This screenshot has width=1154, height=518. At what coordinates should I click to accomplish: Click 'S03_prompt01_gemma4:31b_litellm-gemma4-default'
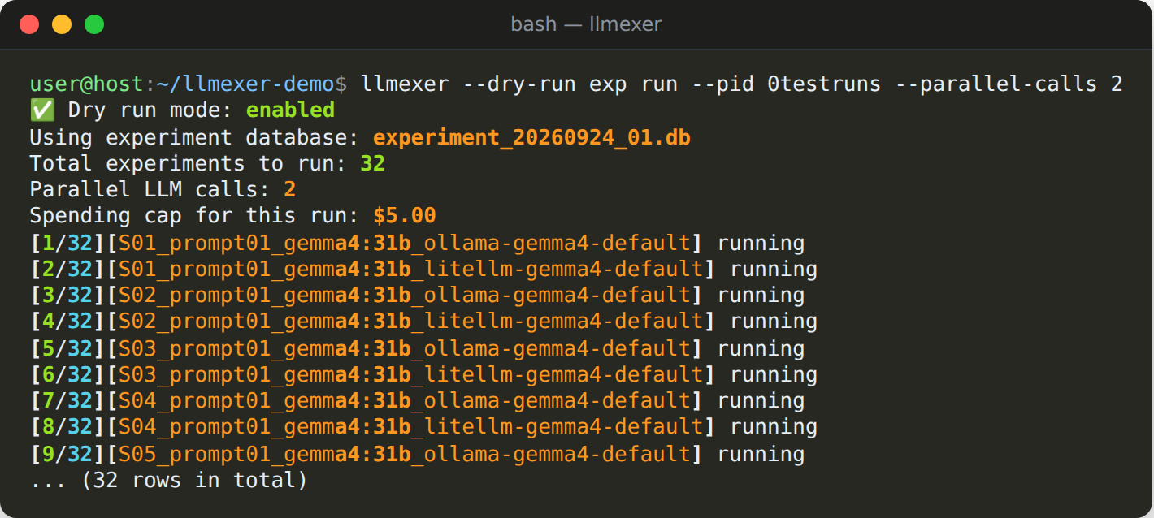(x=410, y=375)
